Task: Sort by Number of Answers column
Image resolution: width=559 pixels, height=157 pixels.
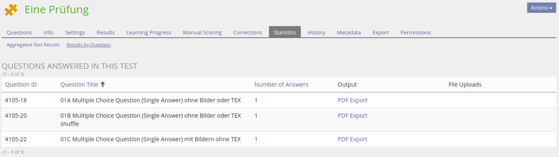Action: [x=281, y=85]
